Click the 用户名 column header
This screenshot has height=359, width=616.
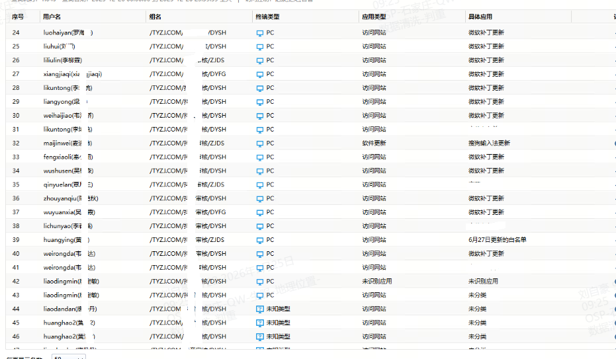[x=52, y=15]
